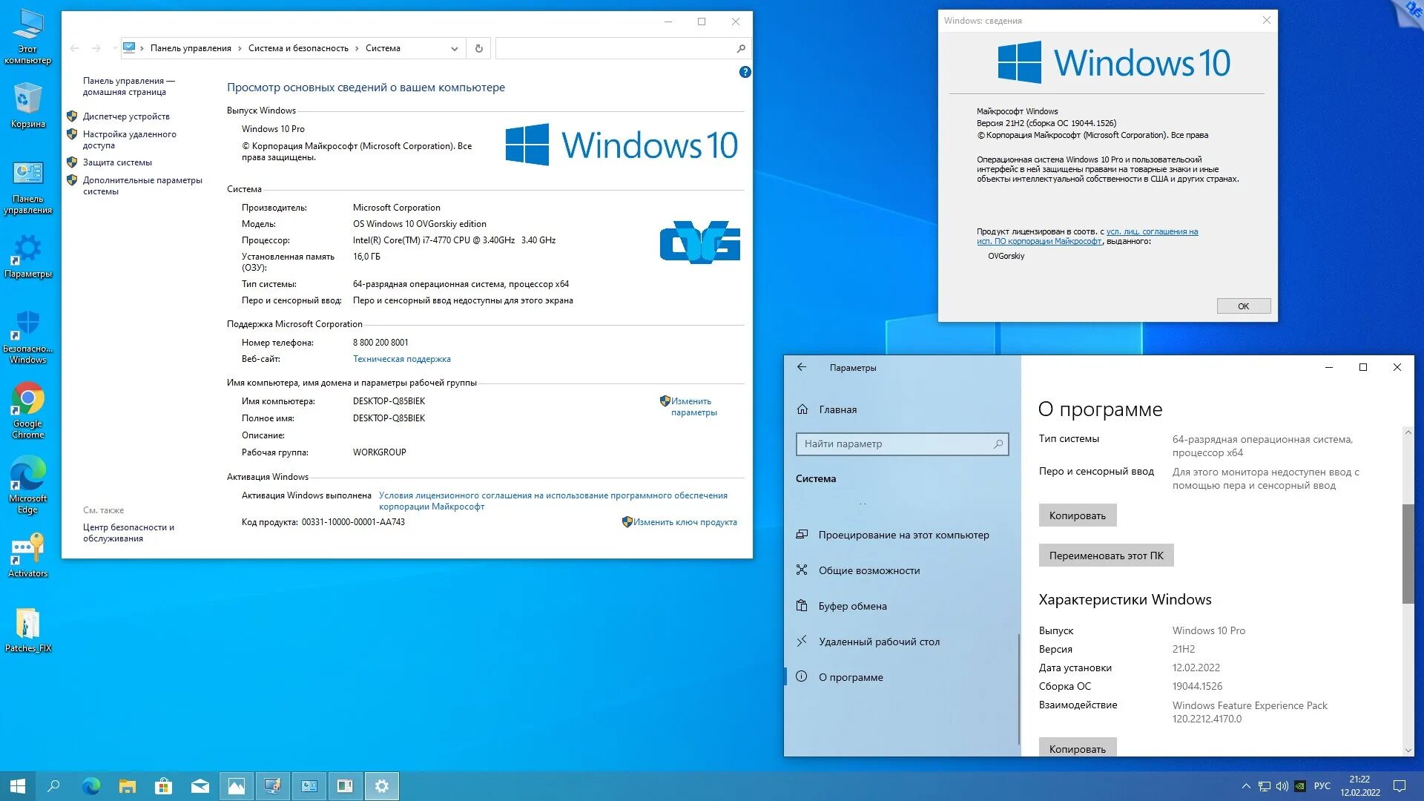Launch Microsoft Edge desktop shortcut
Screen dimensions: 1424x801
click(x=27, y=486)
